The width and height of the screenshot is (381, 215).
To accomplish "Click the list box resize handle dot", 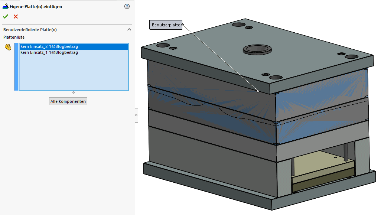I will click(x=74, y=92).
